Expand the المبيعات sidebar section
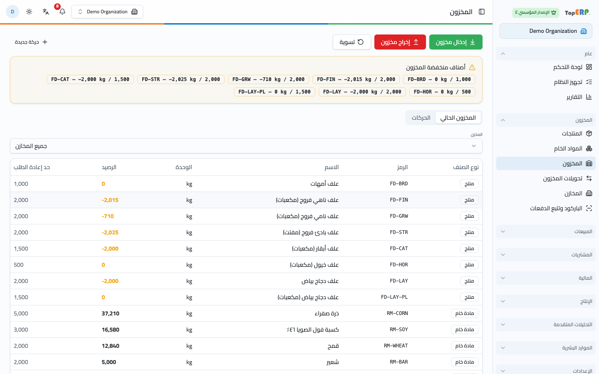 click(546, 231)
